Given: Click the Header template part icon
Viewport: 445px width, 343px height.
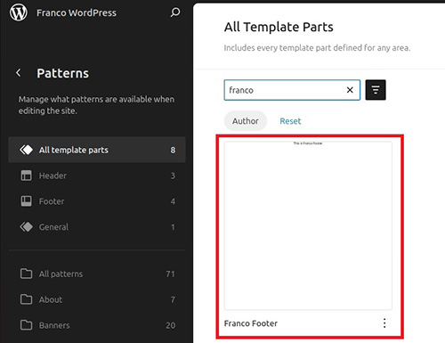Looking at the screenshot, I should click(x=26, y=176).
